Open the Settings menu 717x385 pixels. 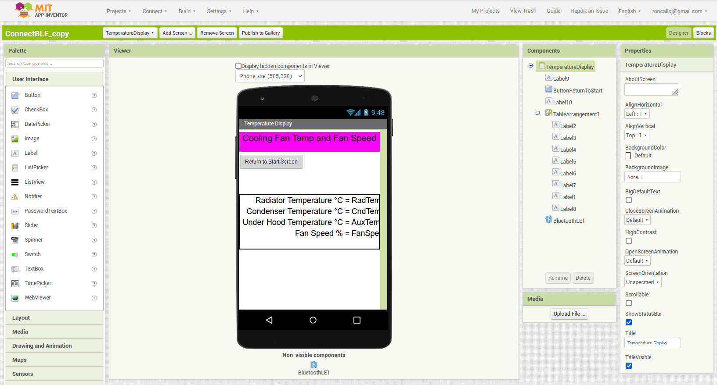pyautogui.click(x=219, y=11)
